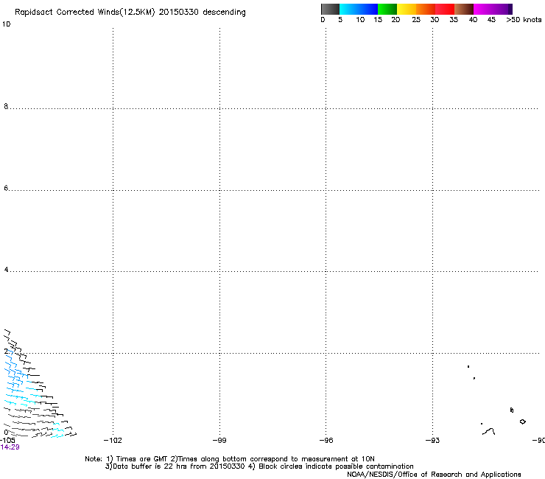This screenshot has width=545, height=479.
Task: Select the gray 0-5 knots color band
Action: point(330,9)
